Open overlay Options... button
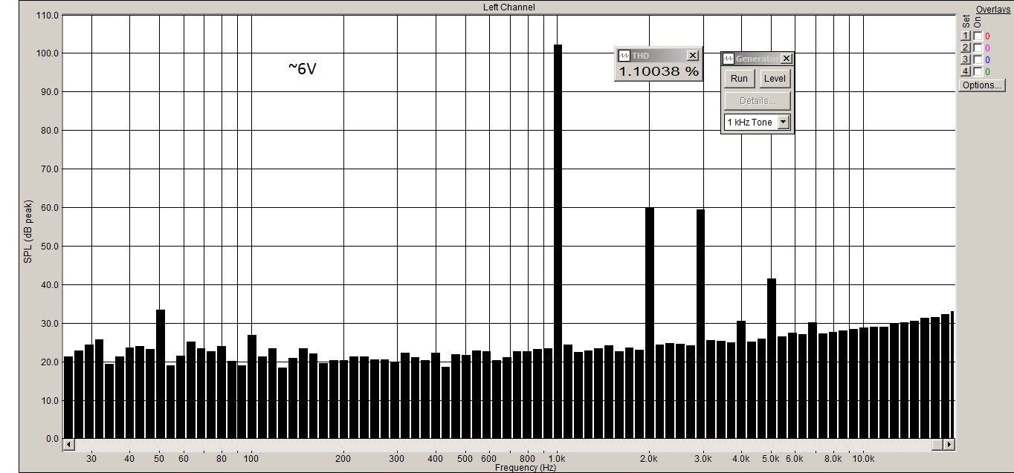The width and height of the screenshot is (1014, 473). tap(981, 85)
